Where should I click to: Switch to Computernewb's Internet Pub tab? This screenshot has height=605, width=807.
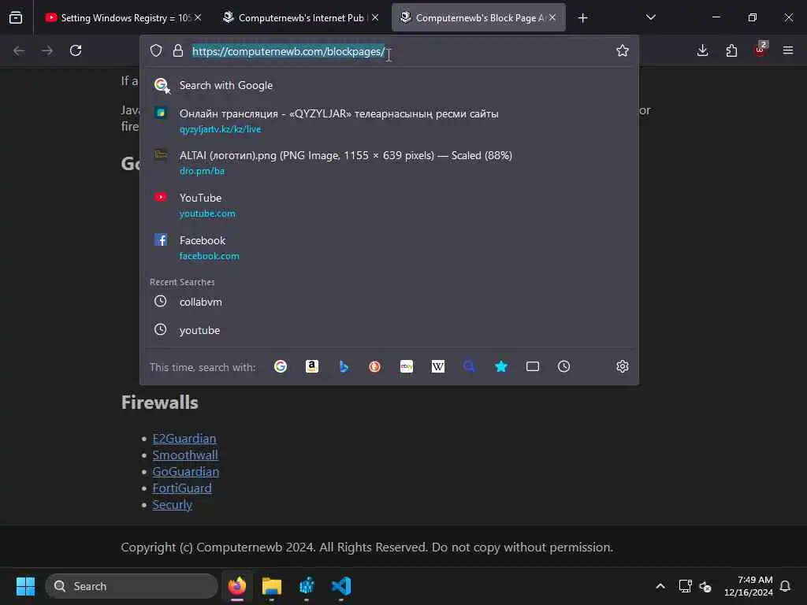point(300,18)
